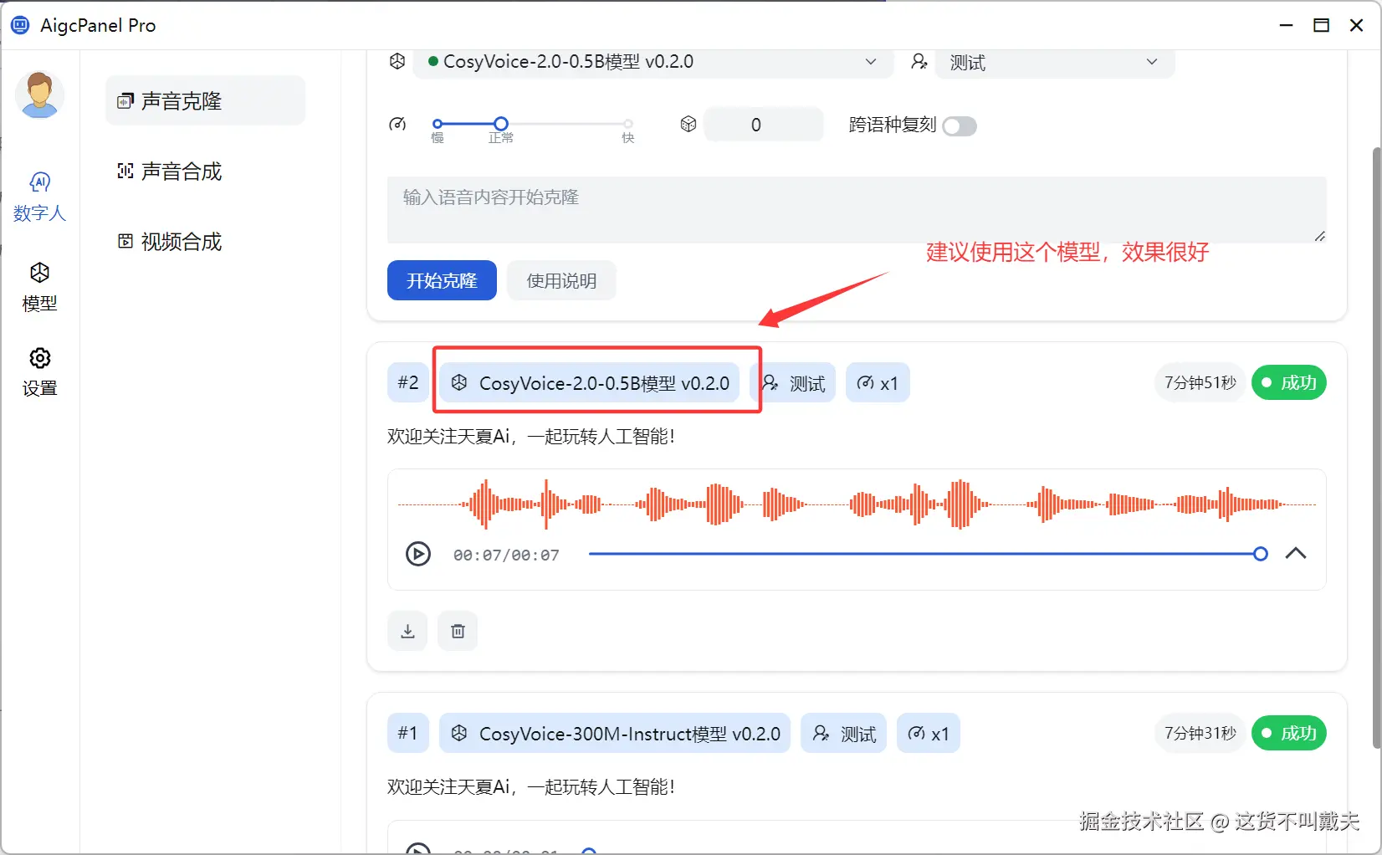Click the waveform of record #2
This screenshot has height=855, width=1382.
click(857, 504)
